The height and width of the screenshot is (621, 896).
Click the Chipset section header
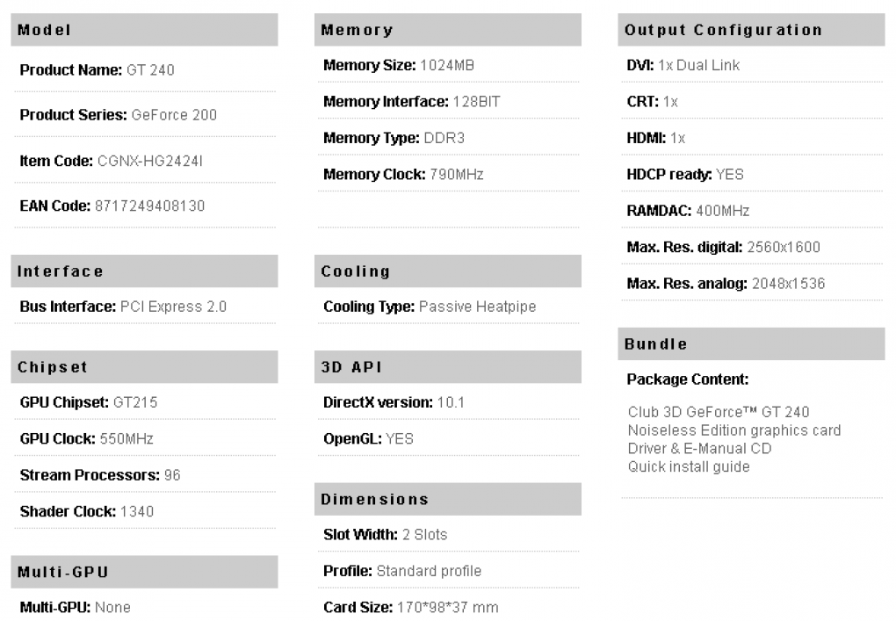[x=144, y=367]
